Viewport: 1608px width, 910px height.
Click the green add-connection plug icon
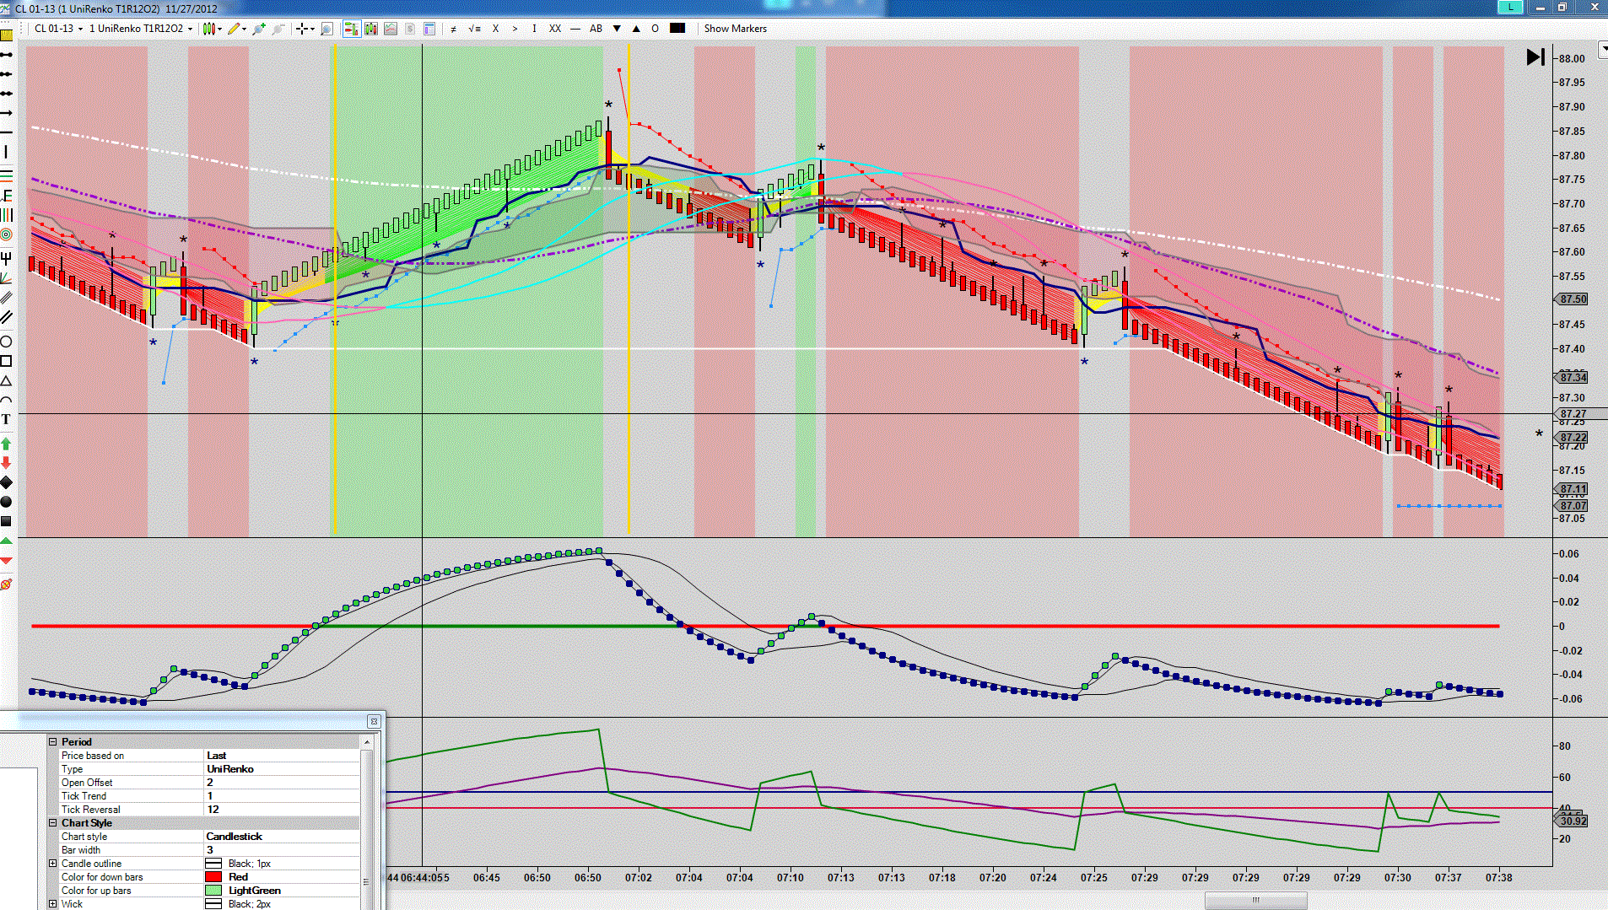point(259,29)
